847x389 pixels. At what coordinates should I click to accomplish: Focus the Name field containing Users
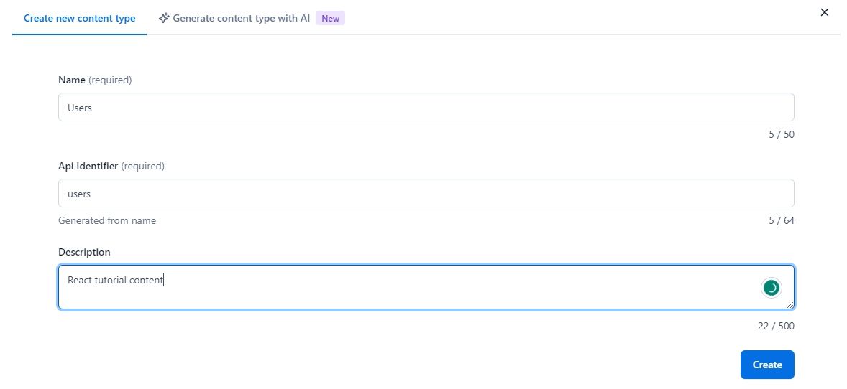[x=426, y=107]
